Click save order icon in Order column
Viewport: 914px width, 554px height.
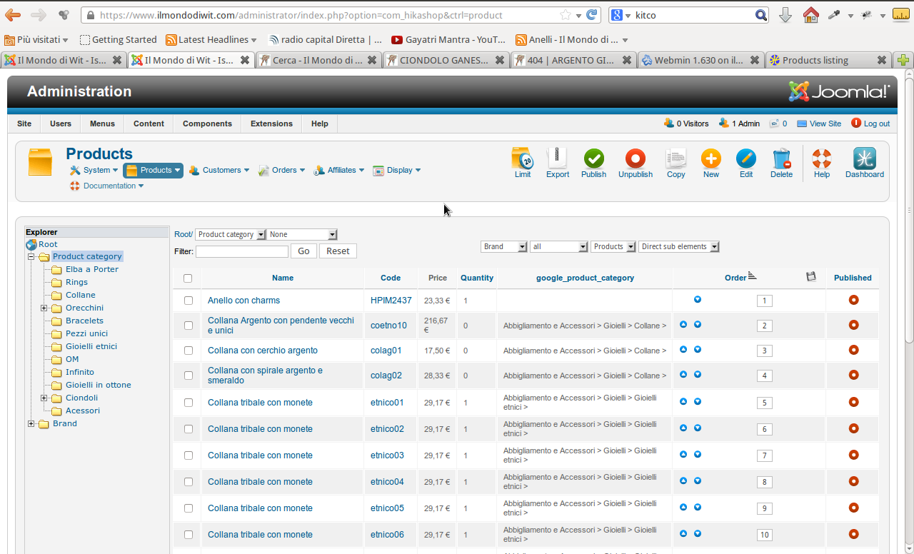(x=811, y=277)
